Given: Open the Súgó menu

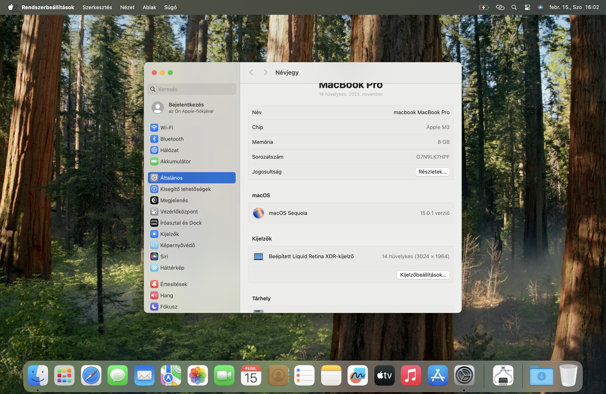Looking at the screenshot, I should pyautogui.click(x=170, y=7).
